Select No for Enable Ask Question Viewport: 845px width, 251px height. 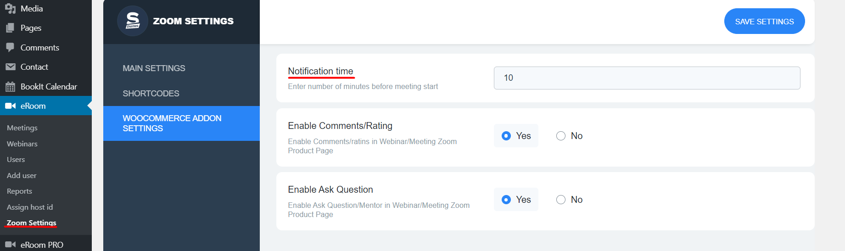click(560, 200)
